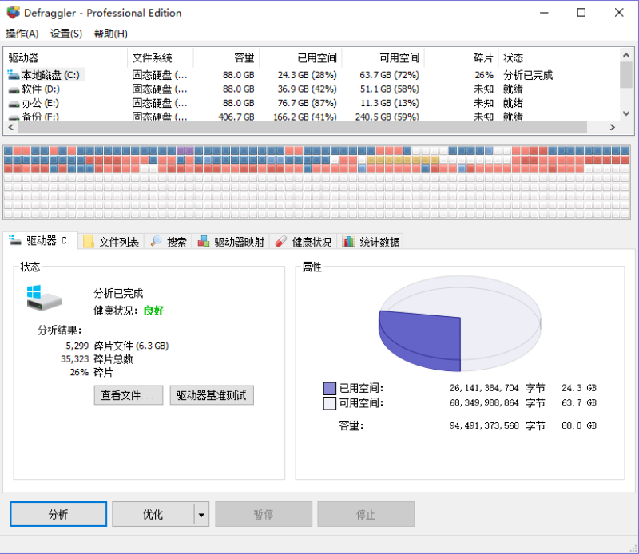Viewport: 639px width, 554px height.
Task: Click the large Windows drive icon in 状态
Action: tap(44, 298)
